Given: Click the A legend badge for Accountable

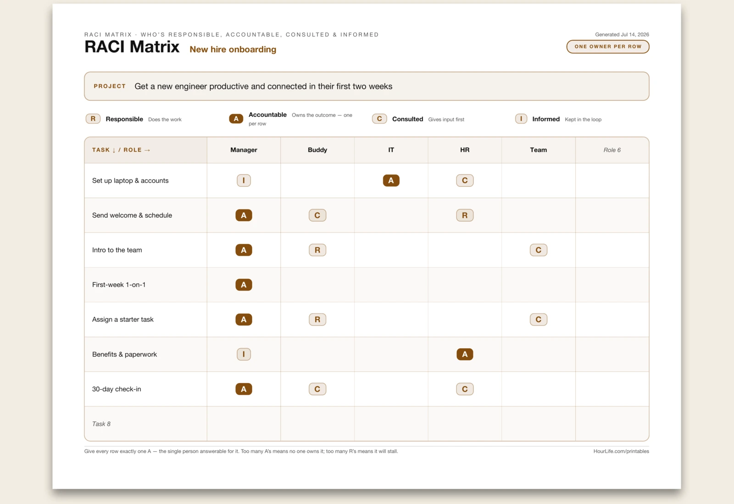Looking at the screenshot, I should 236,119.
